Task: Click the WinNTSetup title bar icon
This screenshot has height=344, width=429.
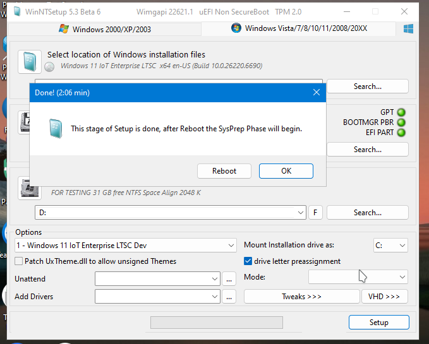Action: [x=17, y=12]
